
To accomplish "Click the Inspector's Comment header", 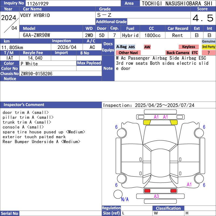I will pyautogui.click(x=24, y=105).
